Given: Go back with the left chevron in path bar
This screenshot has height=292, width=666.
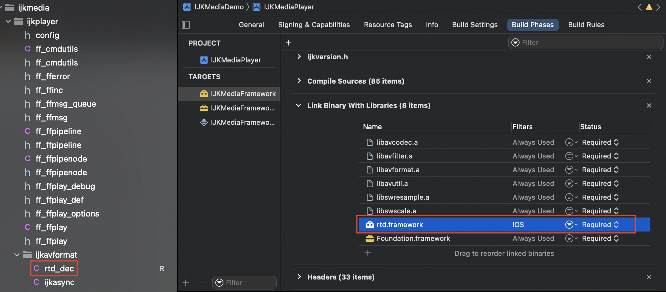Looking at the screenshot, I should (640, 7).
